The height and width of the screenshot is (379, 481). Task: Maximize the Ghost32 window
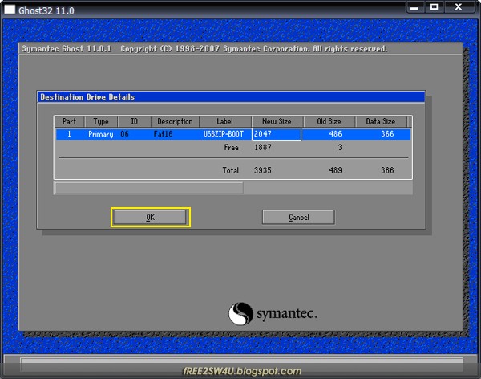coord(434,7)
